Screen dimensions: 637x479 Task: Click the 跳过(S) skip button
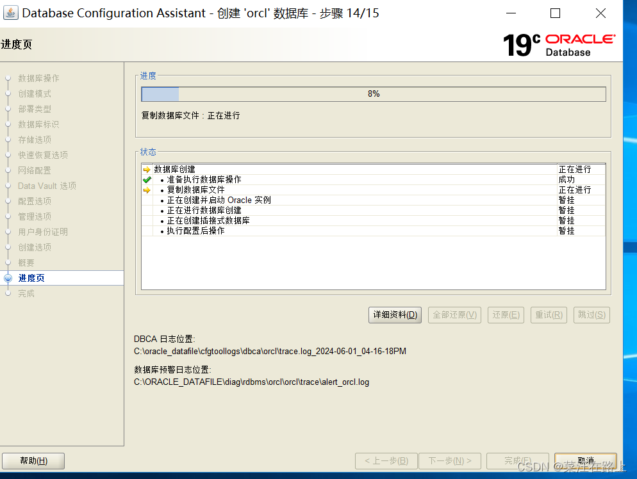point(591,315)
